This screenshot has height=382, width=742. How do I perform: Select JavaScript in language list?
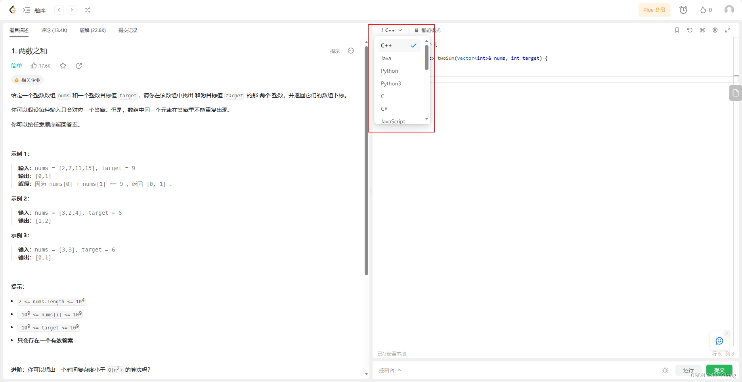pyautogui.click(x=399, y=121)
